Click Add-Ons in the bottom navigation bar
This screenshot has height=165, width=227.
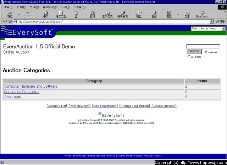pos(148,155)
